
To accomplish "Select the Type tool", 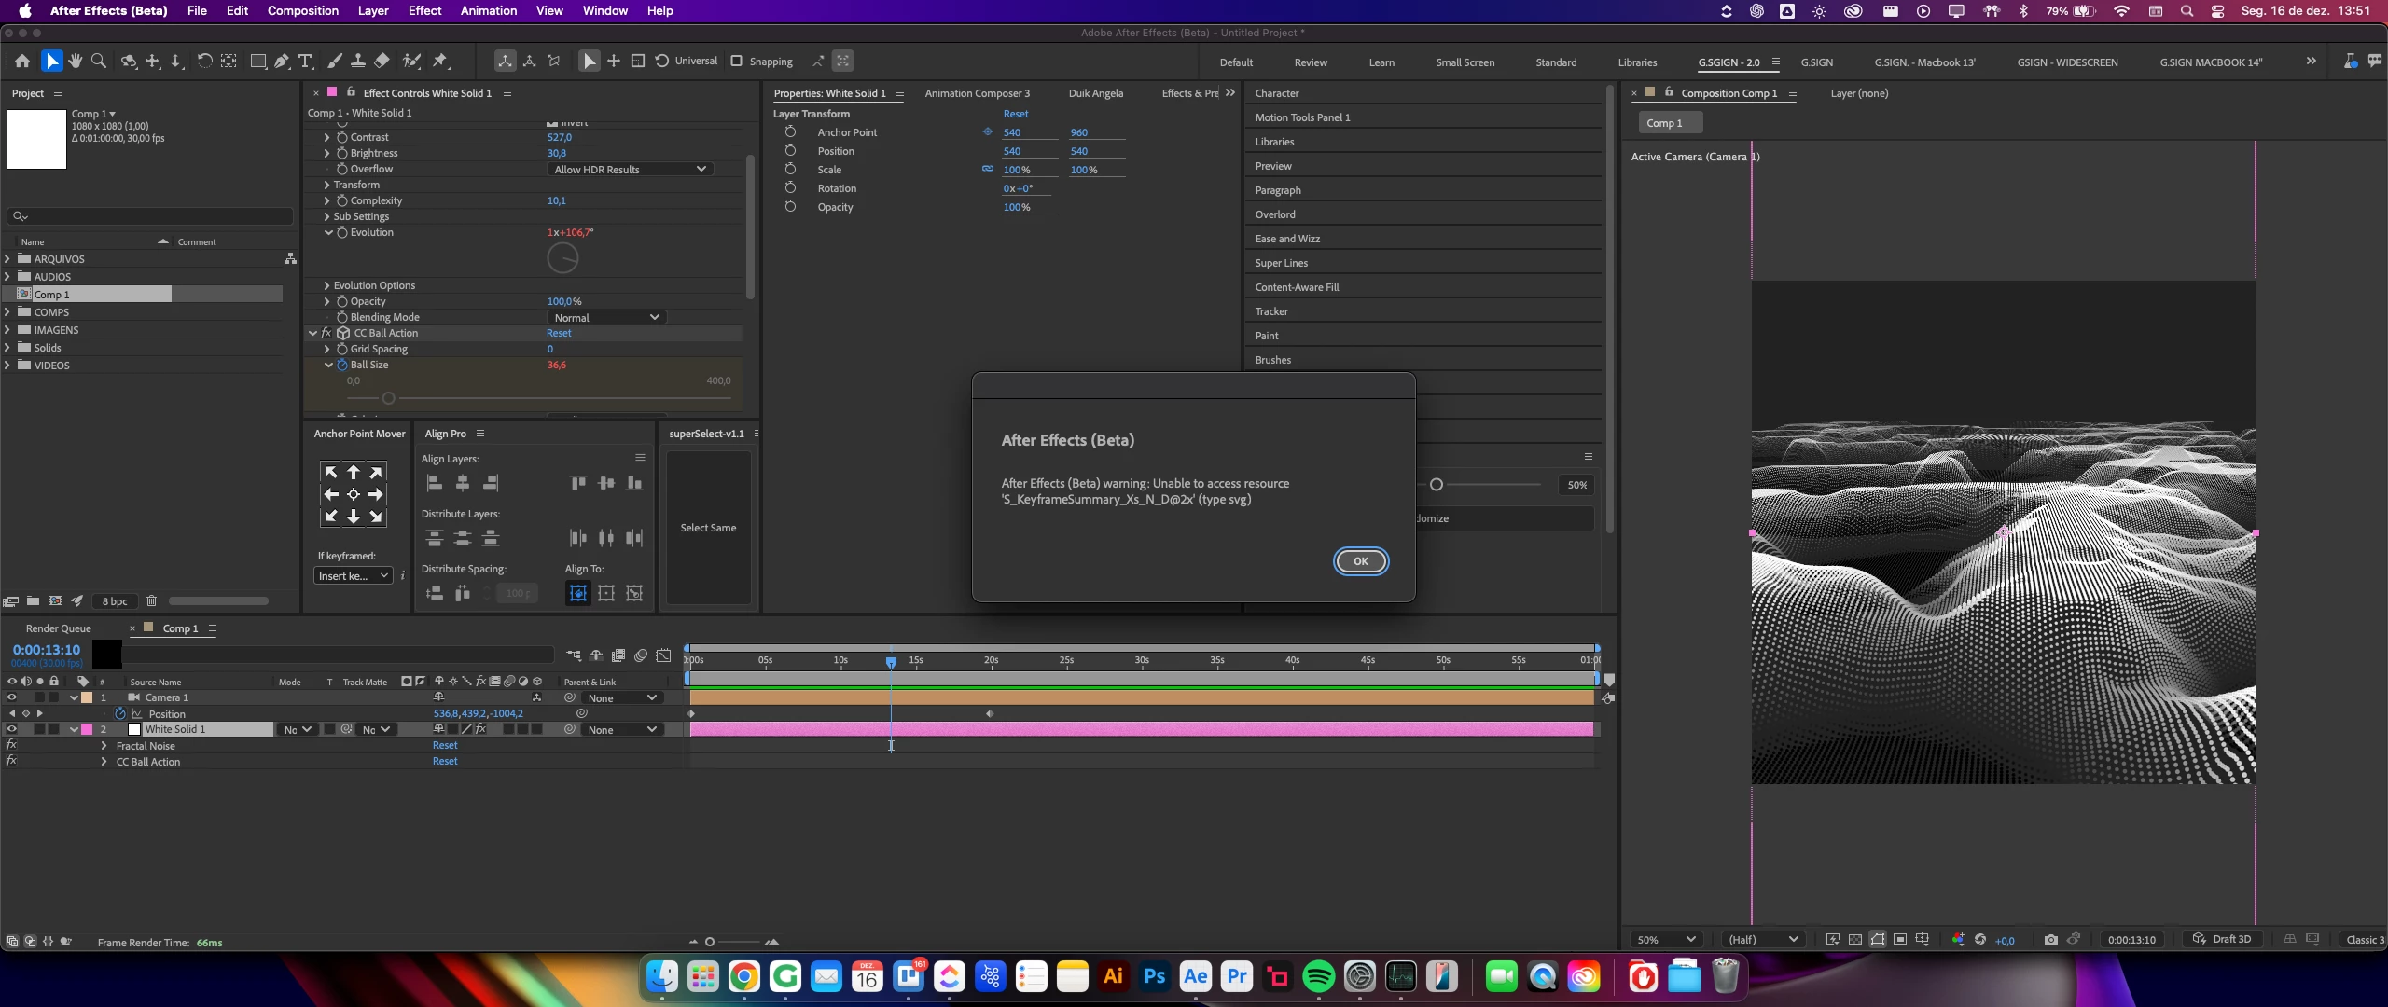I will pos(305,62).
